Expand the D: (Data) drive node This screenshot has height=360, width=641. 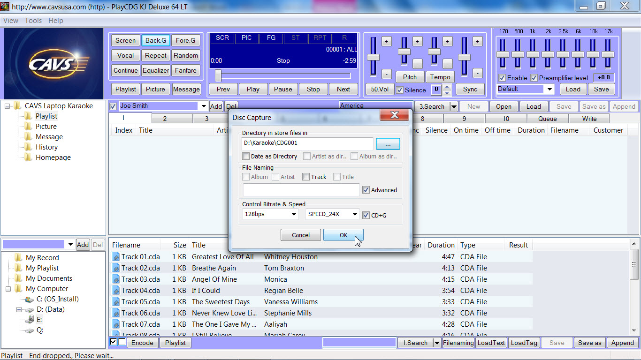[19, 309]
